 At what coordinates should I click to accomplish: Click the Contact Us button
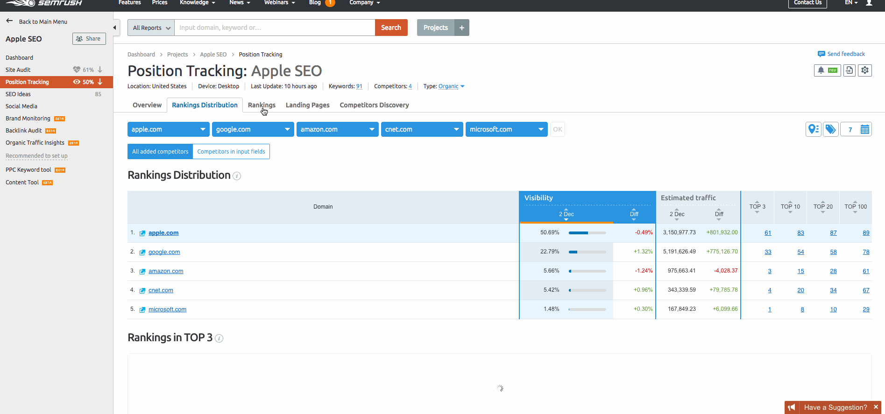tap(808, 3)
